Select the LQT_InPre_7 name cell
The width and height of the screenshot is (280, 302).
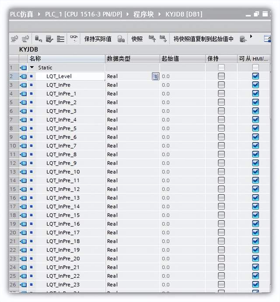[x=66, y=146]
